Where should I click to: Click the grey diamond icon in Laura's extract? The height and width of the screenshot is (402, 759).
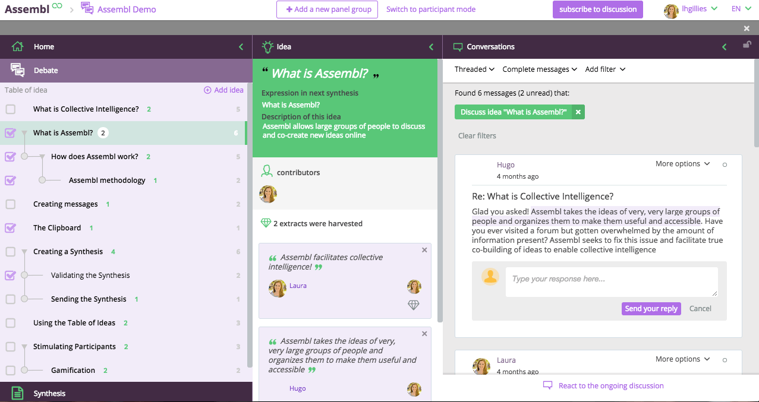[414, 305]
